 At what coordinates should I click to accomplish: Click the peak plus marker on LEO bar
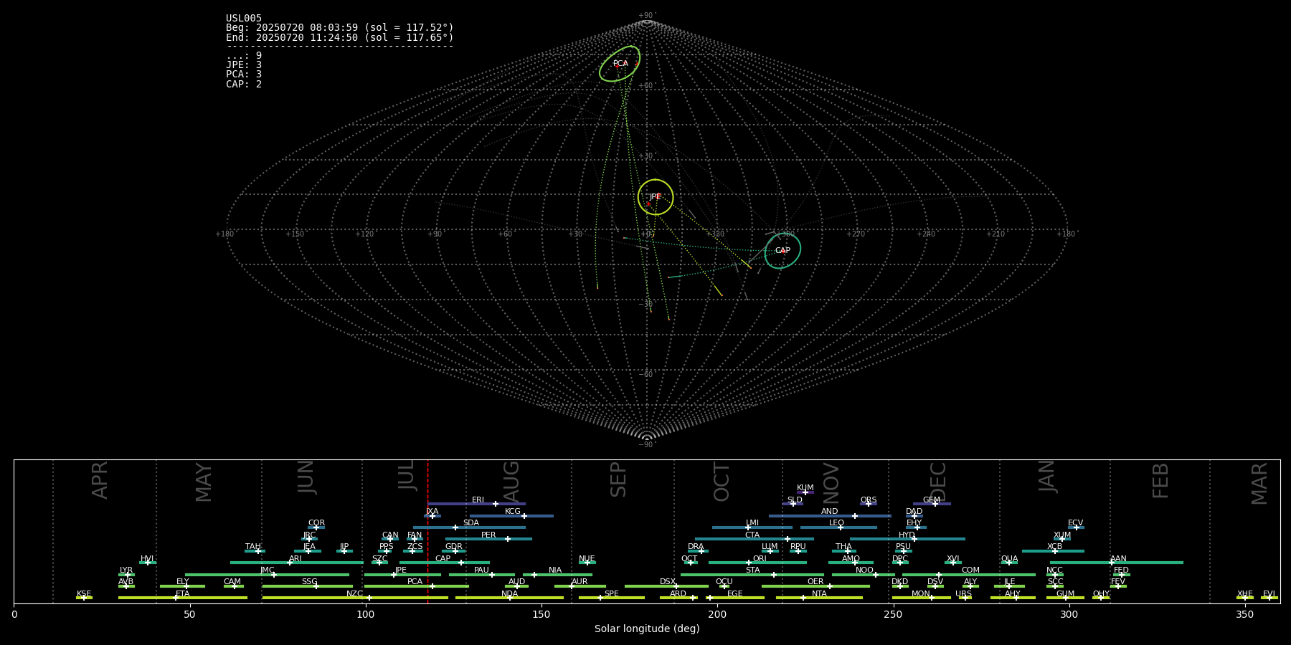coord(841,527)
